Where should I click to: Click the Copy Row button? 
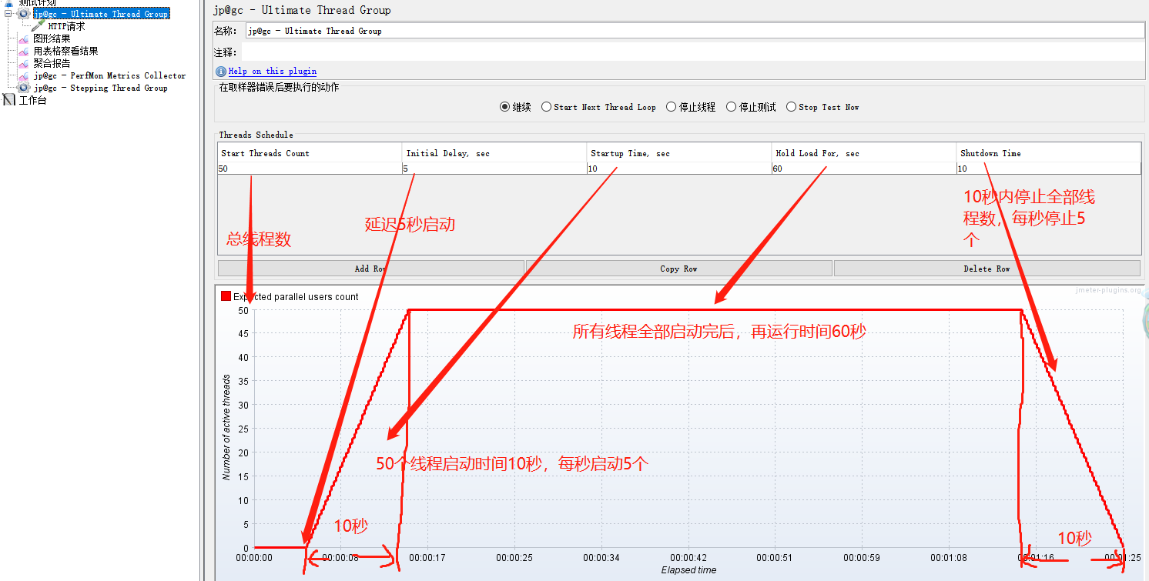[x=678, y=269]
